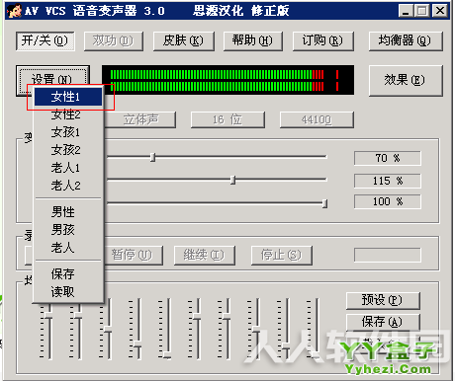
Task: Click the first equalizer band slider handle
Action: tap(48, 316)
